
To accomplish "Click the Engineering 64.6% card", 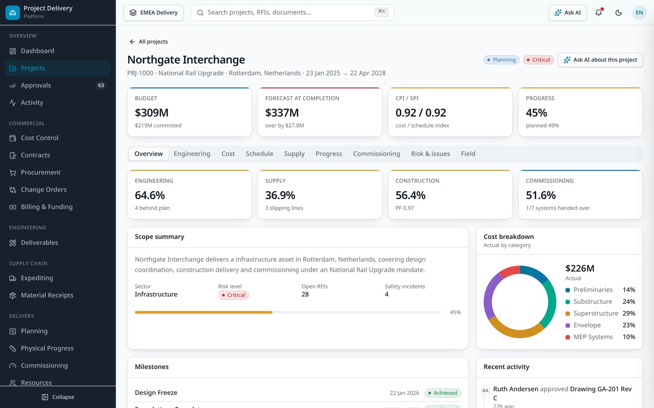I will pyautogui.click(x=190, y=195).
